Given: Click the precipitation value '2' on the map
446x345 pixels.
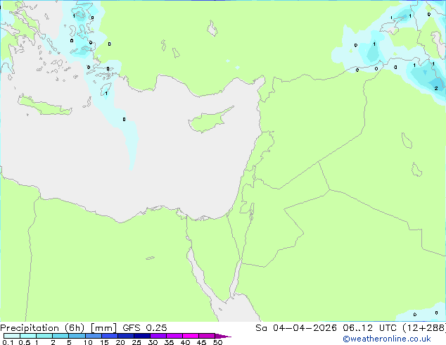Looking at the screenshot, I should click(x=436, y=89).
